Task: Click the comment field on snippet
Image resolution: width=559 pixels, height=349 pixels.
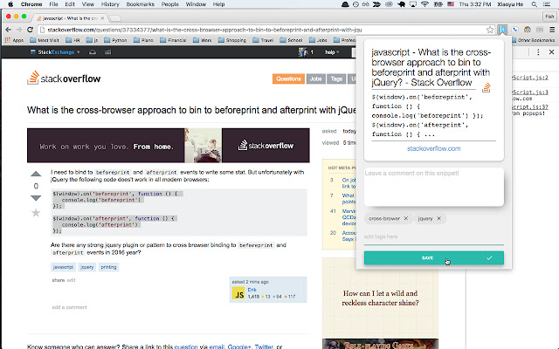Action: coord(434,187)
